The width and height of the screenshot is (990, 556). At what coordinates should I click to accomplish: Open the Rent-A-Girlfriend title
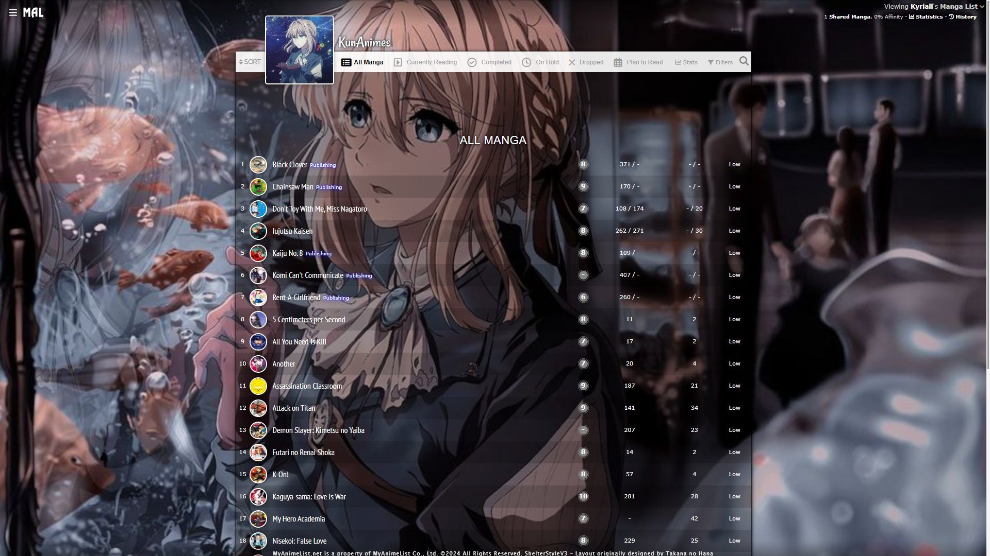click(x=296, y=298)
